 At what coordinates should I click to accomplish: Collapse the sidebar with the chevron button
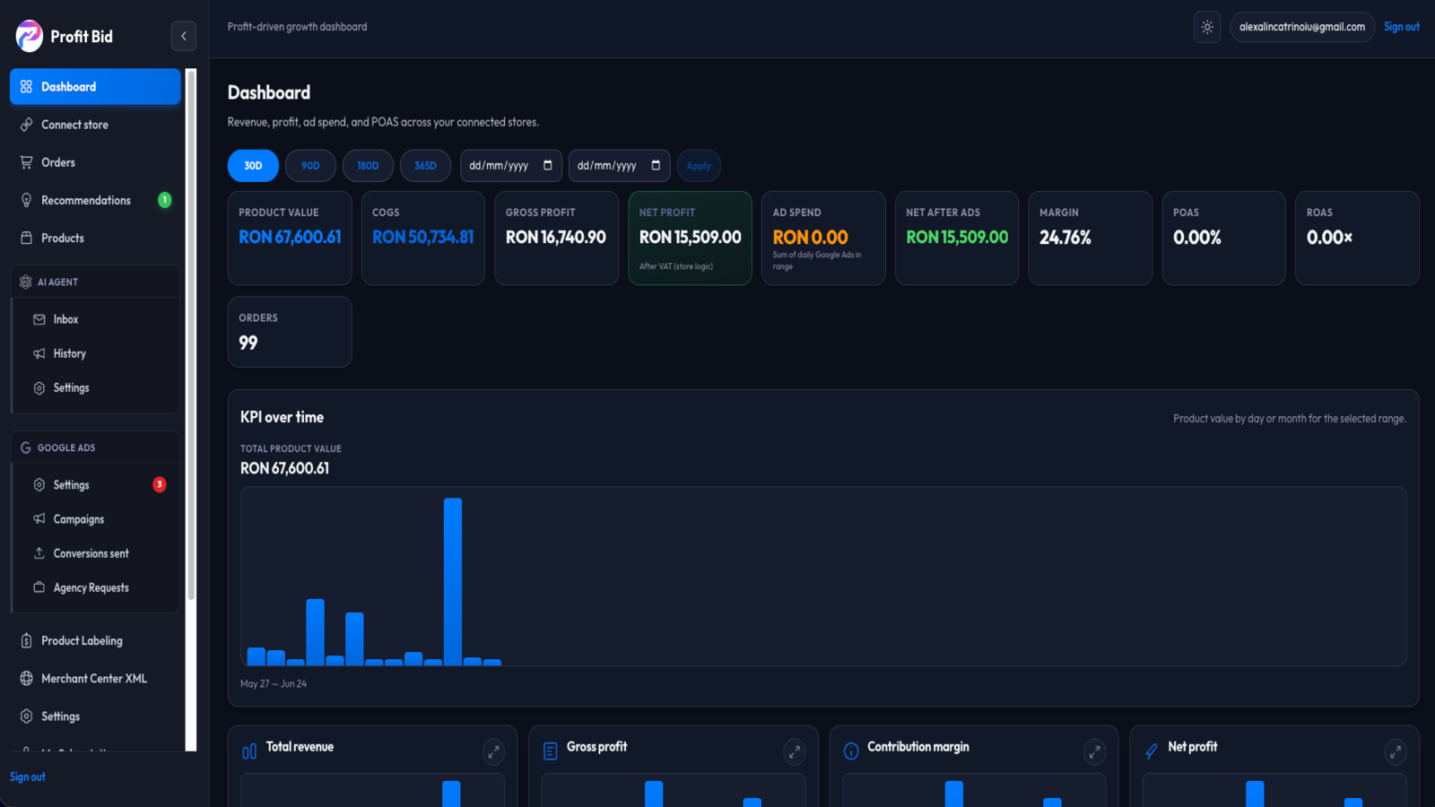[x=184, y=36]
